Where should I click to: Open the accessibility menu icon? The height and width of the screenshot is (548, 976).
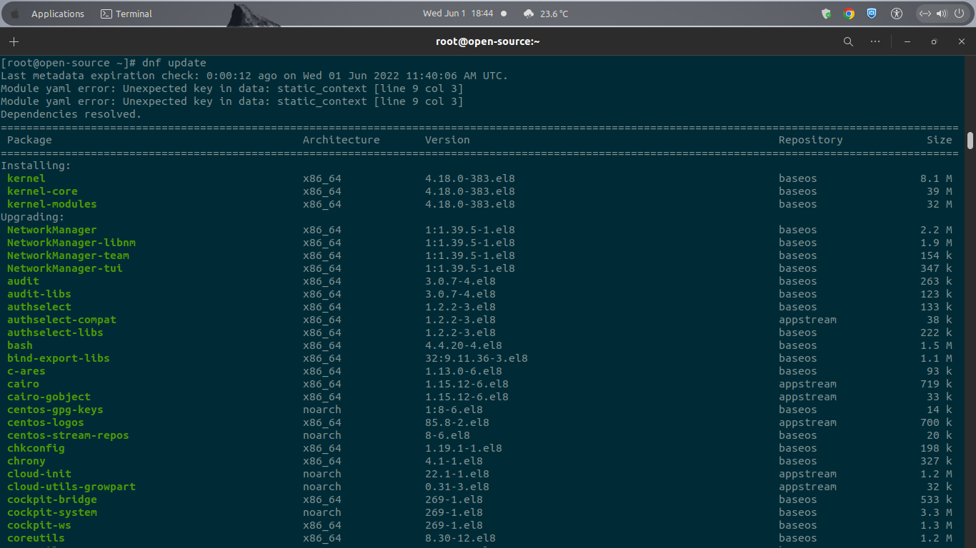(x=897, y=14)
